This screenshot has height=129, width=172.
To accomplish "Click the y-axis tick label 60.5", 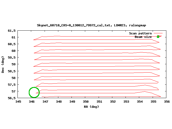I will pyautogui.click(x=12, y=44).
